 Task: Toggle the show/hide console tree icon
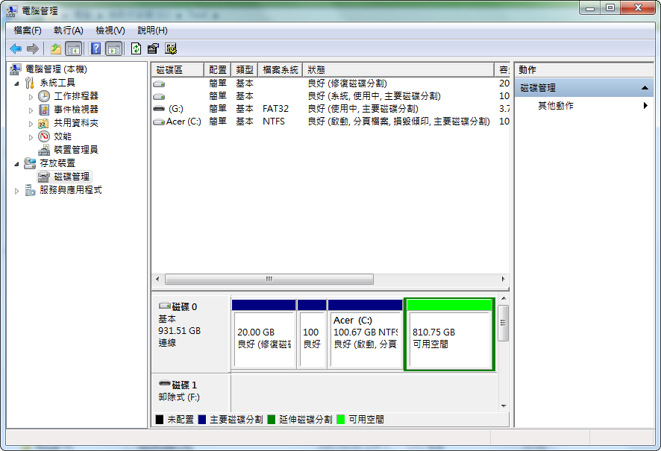point(74,49)
